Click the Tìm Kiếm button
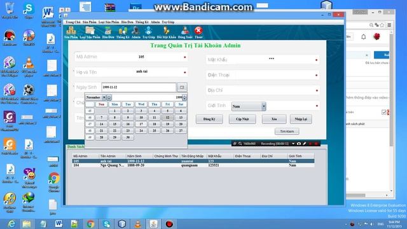The height and width of the screenshot is (229, 407). [x=287, y=132]
